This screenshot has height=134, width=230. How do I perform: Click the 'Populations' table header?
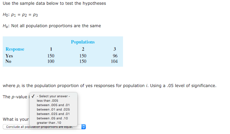point(83,42)
